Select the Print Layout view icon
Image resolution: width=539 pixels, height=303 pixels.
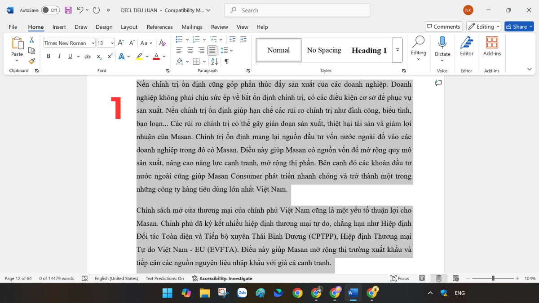(x=439, y=278)
